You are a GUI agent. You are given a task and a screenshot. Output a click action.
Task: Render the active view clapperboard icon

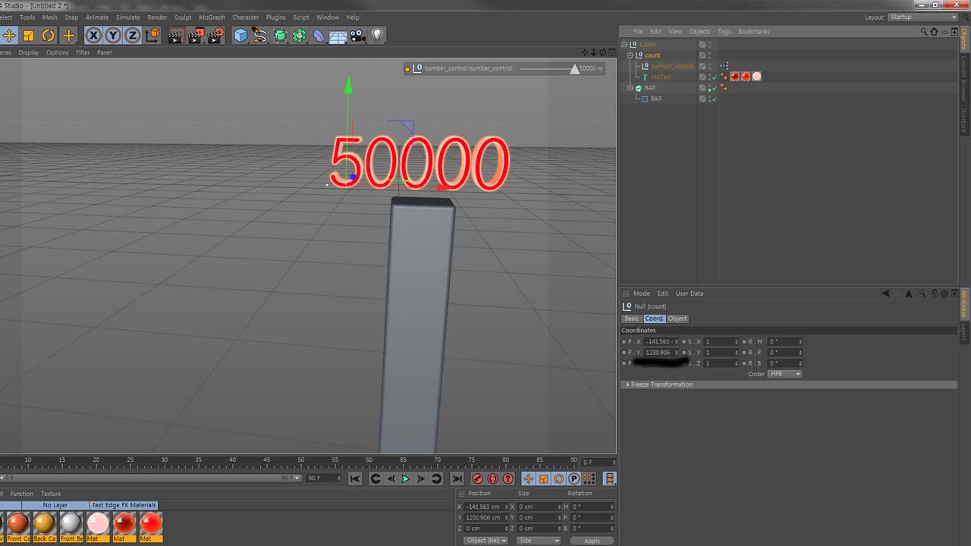[x=175, y=36]
